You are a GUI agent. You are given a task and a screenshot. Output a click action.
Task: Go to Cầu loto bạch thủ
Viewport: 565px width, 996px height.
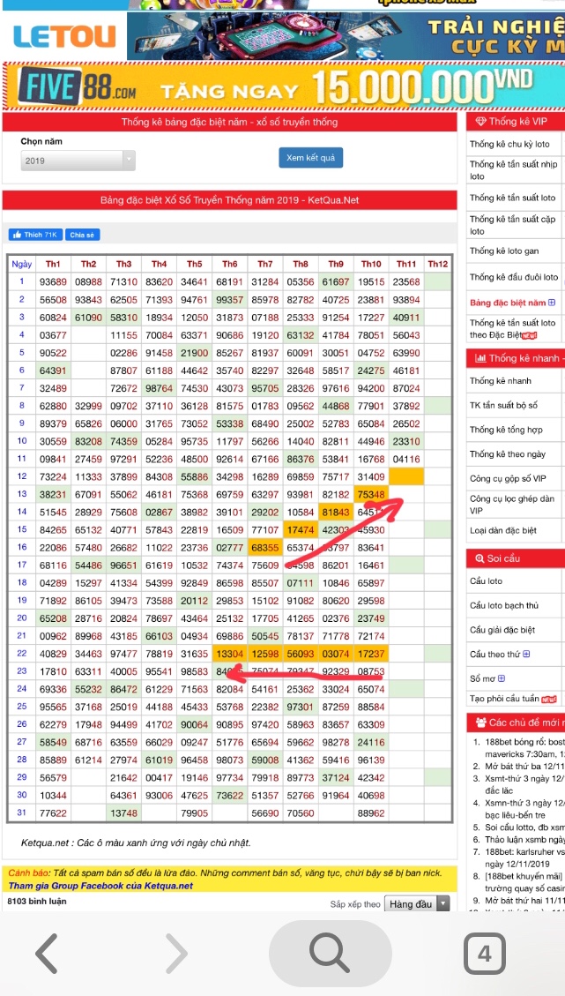coord(503,605)
